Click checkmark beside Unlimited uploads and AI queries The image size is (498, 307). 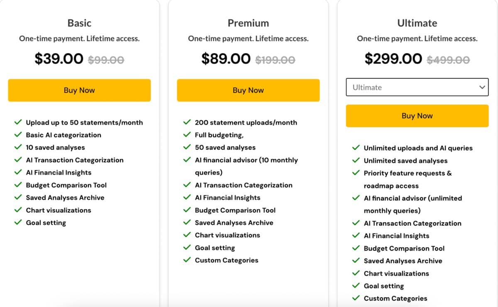(x=356, y=148)
